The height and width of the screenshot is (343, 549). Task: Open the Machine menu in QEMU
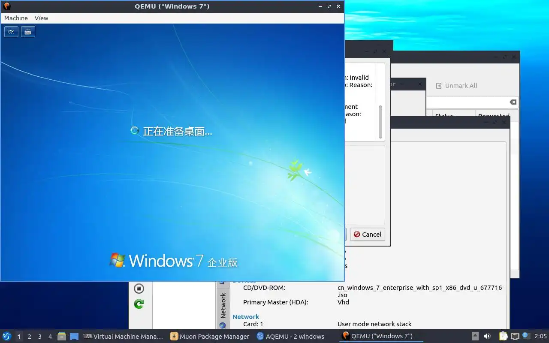click(x=16, y=18)
